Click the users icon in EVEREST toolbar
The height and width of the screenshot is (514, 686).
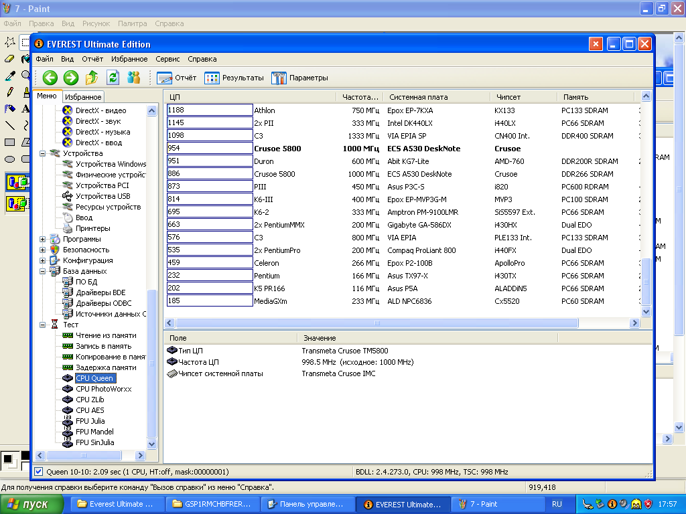[133, 78]
